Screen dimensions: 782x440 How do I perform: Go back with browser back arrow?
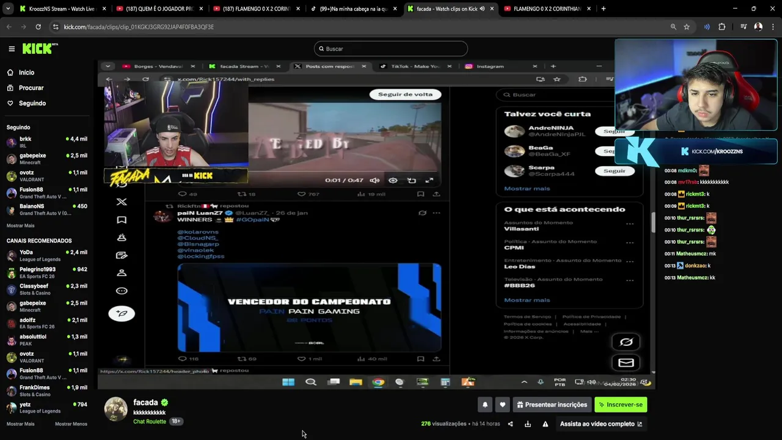(x=9, y=27)
